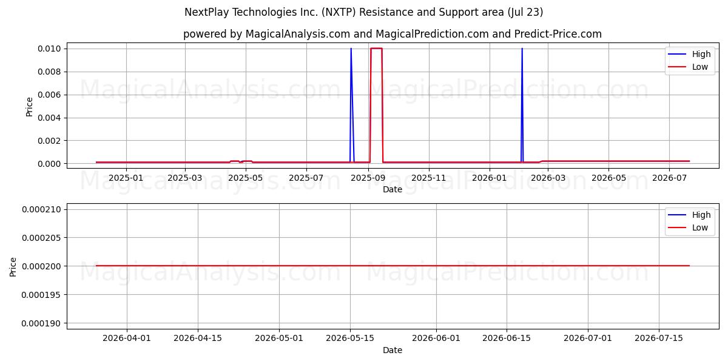Click the 0.008 price tick label
The image size is (728, 364).
tap(49, 72)
